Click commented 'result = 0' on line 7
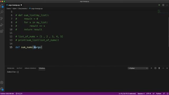The image size is (169, 95). 31,19
